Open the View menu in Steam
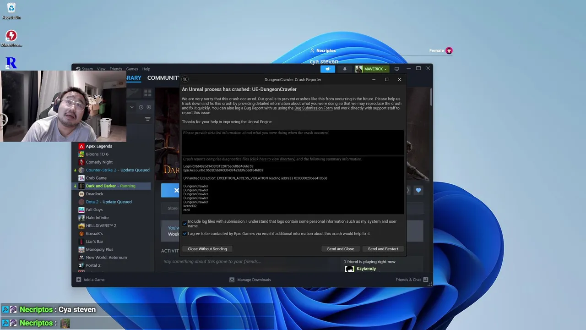 pos(101,69)
